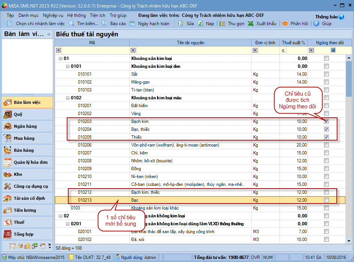Check Ngừng theo dõi for Bạc 010213

[x=326, y=200]
